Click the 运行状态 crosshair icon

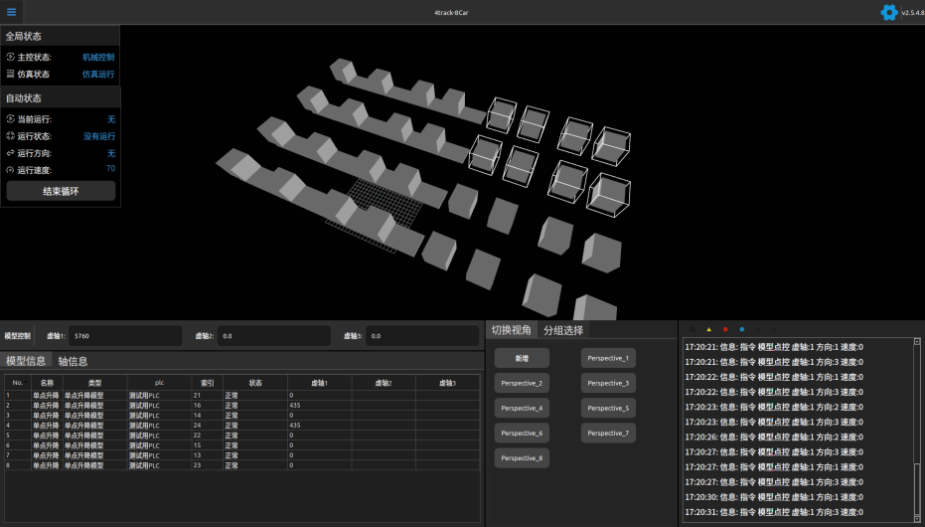[x=11, y=136]
